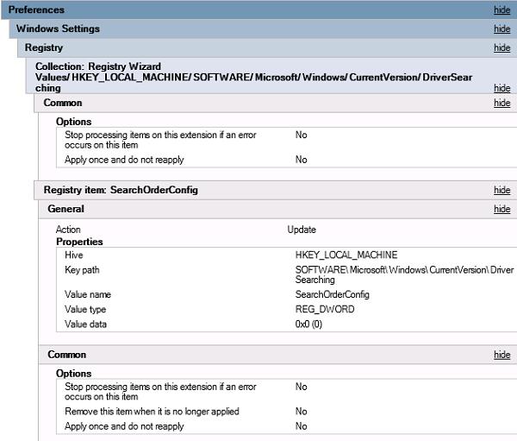Hide the General section via its link
The image size is (517, 441).
501,210
